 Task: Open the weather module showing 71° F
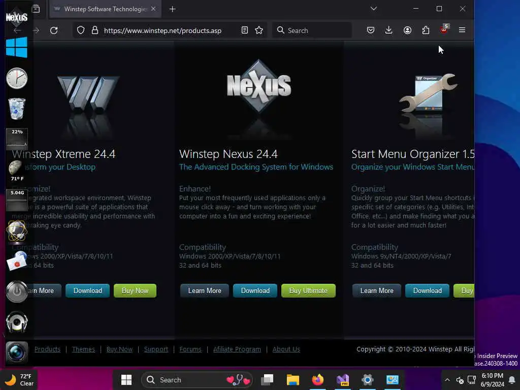17,171
